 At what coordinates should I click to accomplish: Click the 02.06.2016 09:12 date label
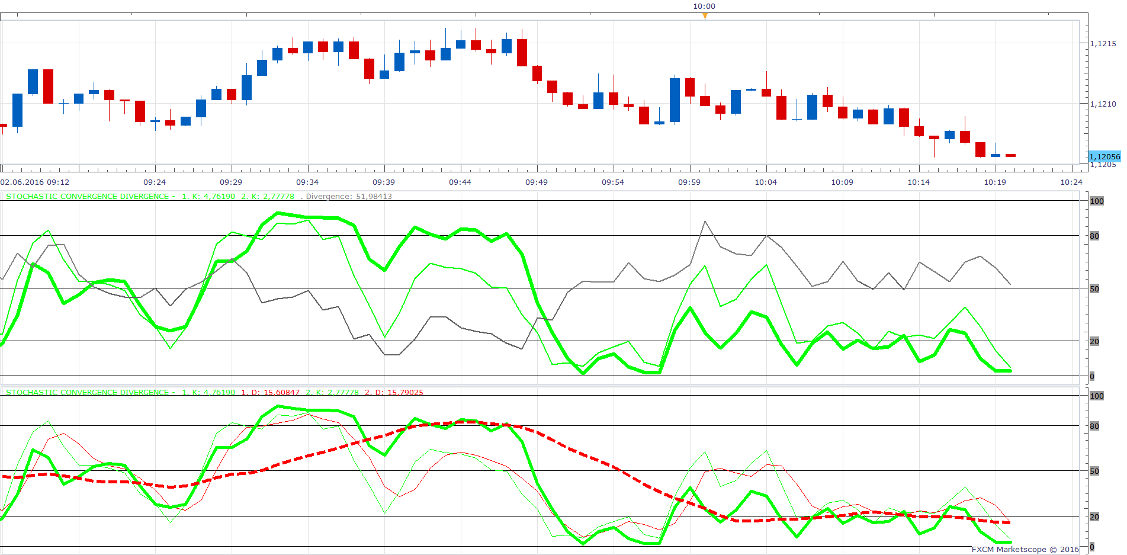pyautogui.click(x=35, y=182)
